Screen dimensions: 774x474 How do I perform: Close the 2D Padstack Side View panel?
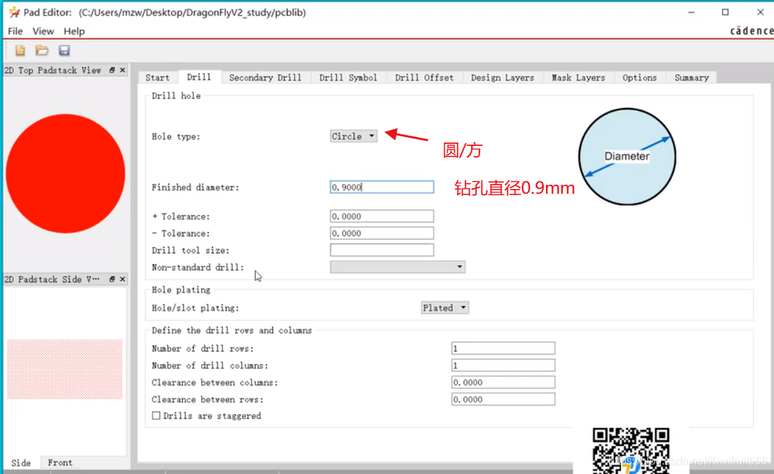pos(123,280)
